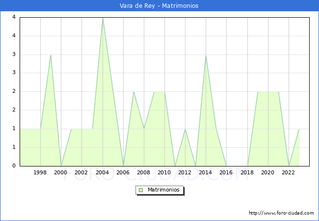Click the 2022 x-axis label
Screen dimensions: 319x221
pos(288,172)
